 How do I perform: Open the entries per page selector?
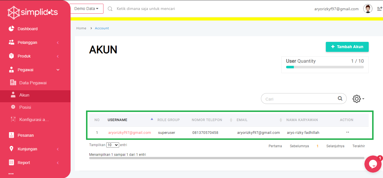point(112,145)
